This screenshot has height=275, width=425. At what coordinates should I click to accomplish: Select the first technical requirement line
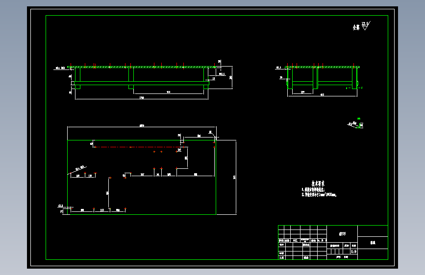(313, 190)
